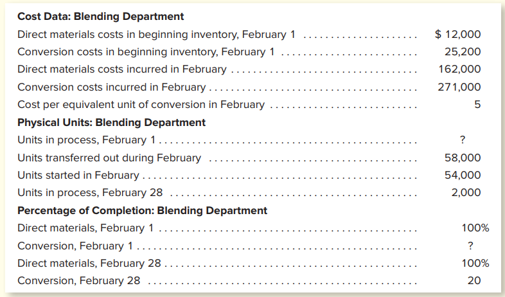The image size is (505, 297).
Task: Select 'Direct materials costs incurred in February' label
Action: 122,69
